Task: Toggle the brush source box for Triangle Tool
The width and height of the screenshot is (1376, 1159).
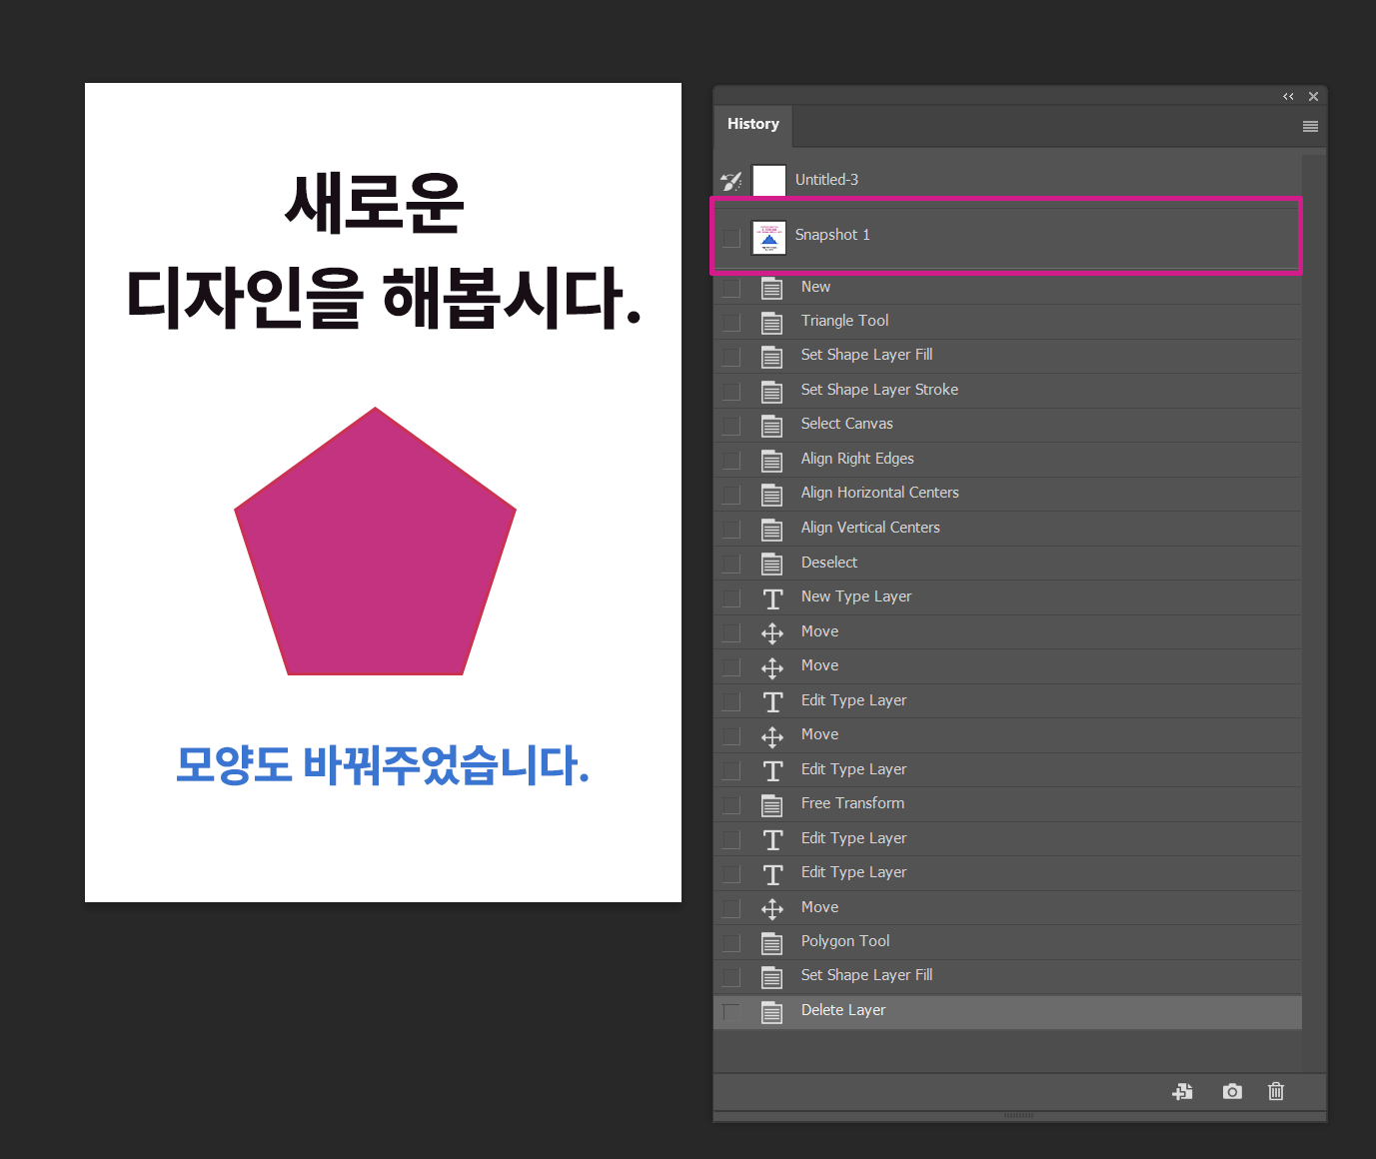Action: click(x=731, y=322)
